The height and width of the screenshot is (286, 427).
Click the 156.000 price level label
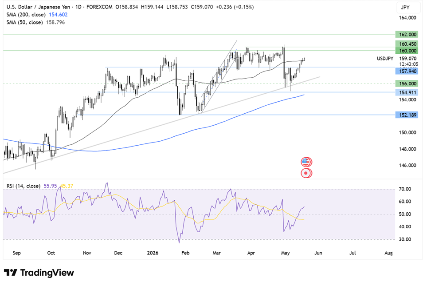tap(407, 83)
